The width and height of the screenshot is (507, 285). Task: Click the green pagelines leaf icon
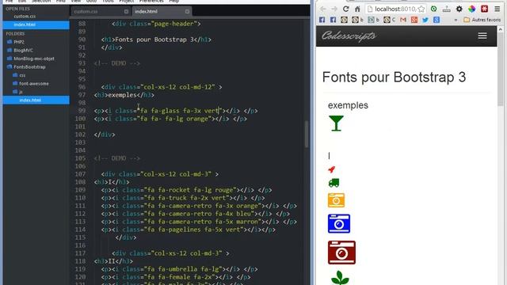(340, 278)
